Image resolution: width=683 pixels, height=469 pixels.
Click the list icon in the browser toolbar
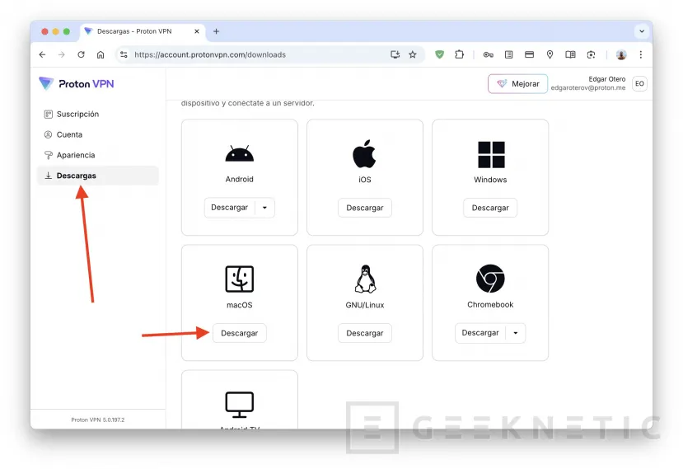coord(508,54)
